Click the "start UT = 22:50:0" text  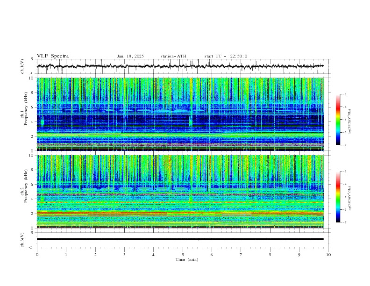coord(226,56)
